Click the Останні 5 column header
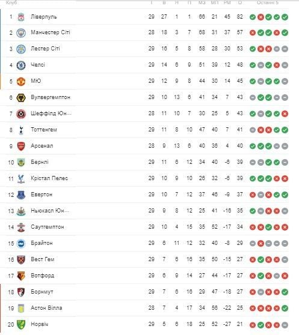Viewport: 299px width, 335px height. (x=268, y=2)
